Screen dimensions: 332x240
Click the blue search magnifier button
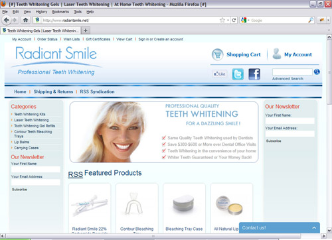[x=317, y=72]
